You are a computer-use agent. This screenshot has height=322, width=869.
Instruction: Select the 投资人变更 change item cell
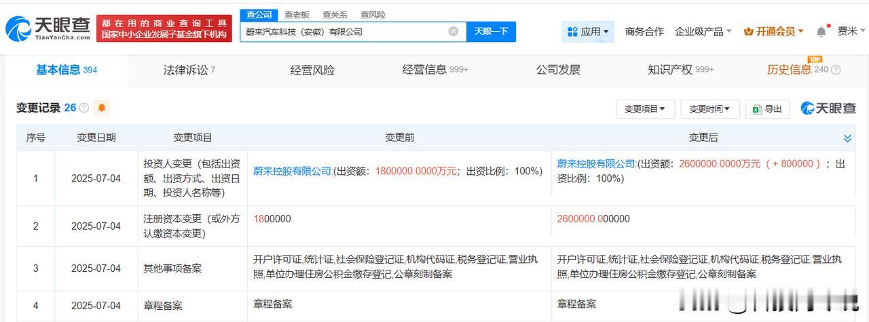coord(192,178)
